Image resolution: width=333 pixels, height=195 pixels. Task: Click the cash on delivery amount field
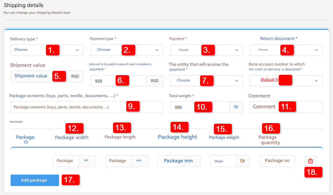[x=118, y=81]
